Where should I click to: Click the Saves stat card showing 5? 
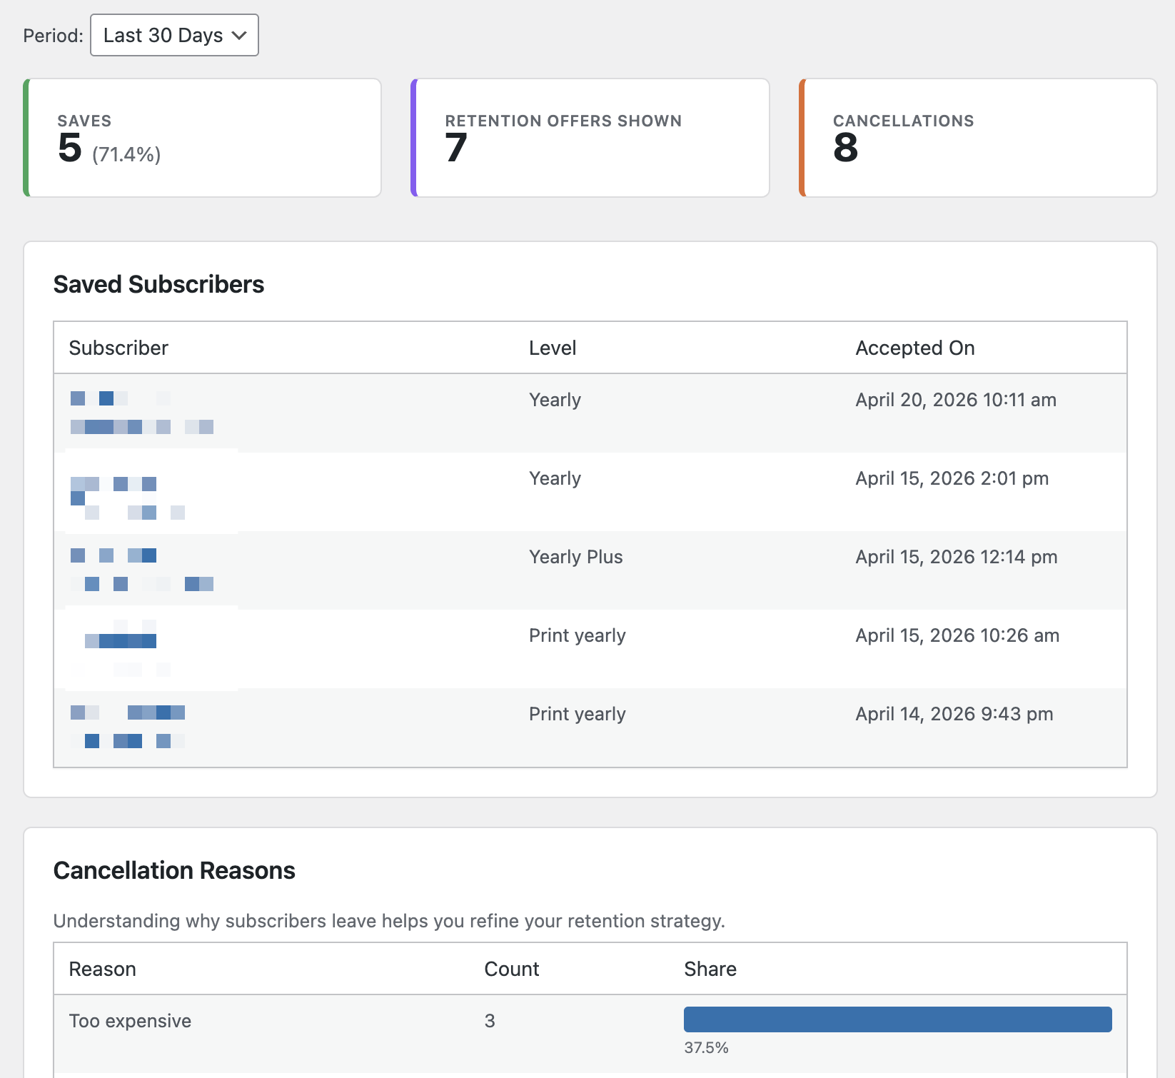pyautogui.click(x=203, y=138)
